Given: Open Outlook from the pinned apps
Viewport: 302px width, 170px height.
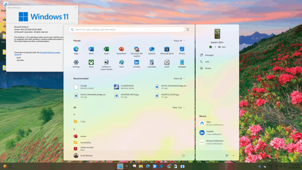Looking at the screenshot, I should pos(152,49).
